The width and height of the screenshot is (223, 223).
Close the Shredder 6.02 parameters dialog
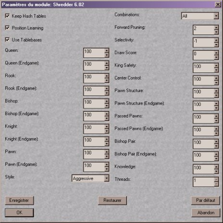[218, 4]
